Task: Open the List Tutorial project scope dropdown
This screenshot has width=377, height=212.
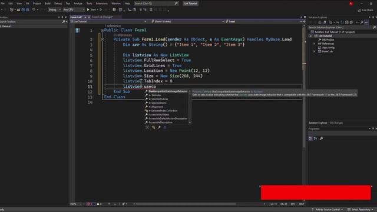Action: pos(108,21)
